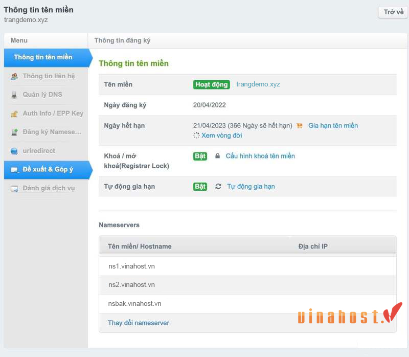Open the Thông tin liên hệ menu item
This screenshot has height=357, width=409.
point(49,76)
